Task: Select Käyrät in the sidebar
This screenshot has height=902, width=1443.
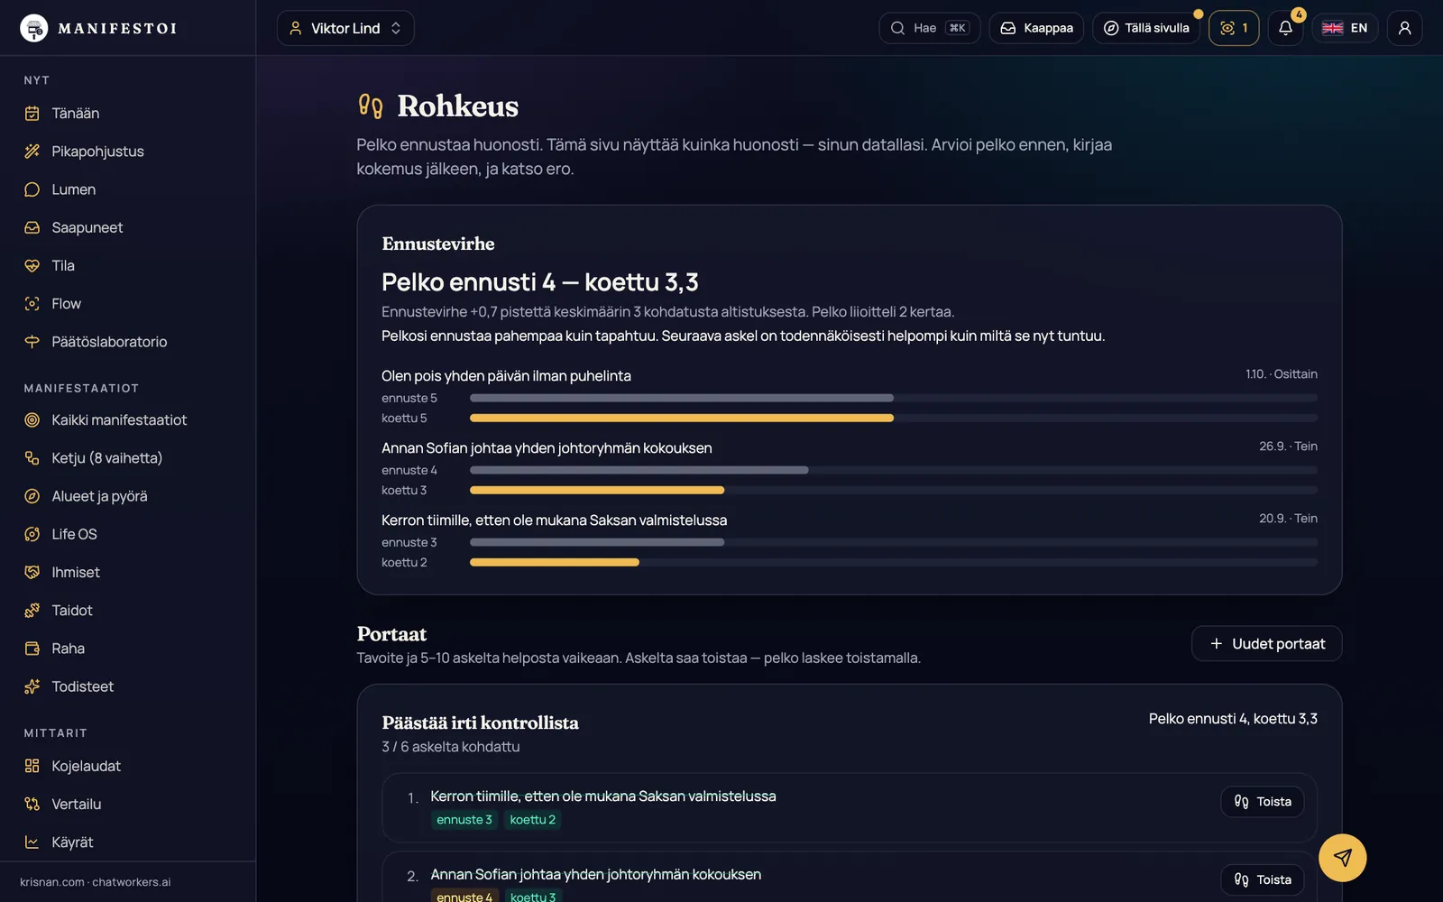Action: pyautogui.click(x=72, y=842)
